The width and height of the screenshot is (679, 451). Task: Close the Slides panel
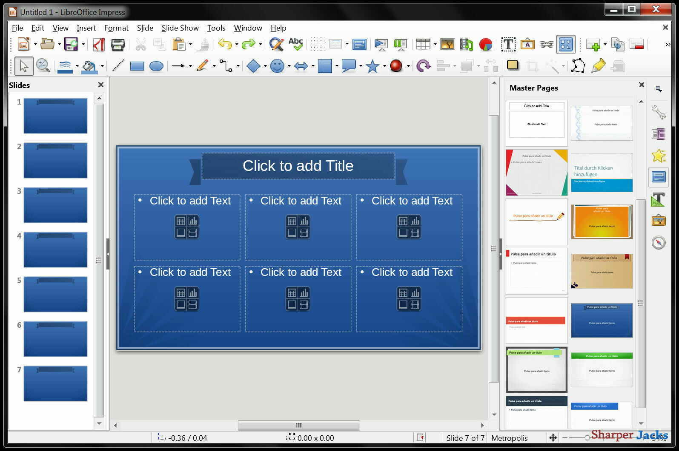[x=101, y=85]
